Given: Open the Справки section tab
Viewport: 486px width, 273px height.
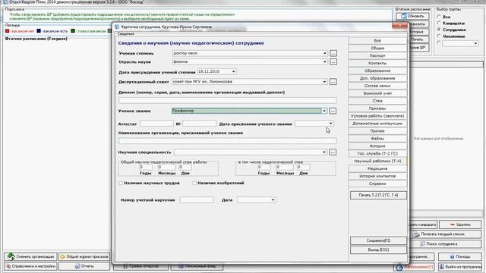Looking at the screenshot, I should click(377, 184).
